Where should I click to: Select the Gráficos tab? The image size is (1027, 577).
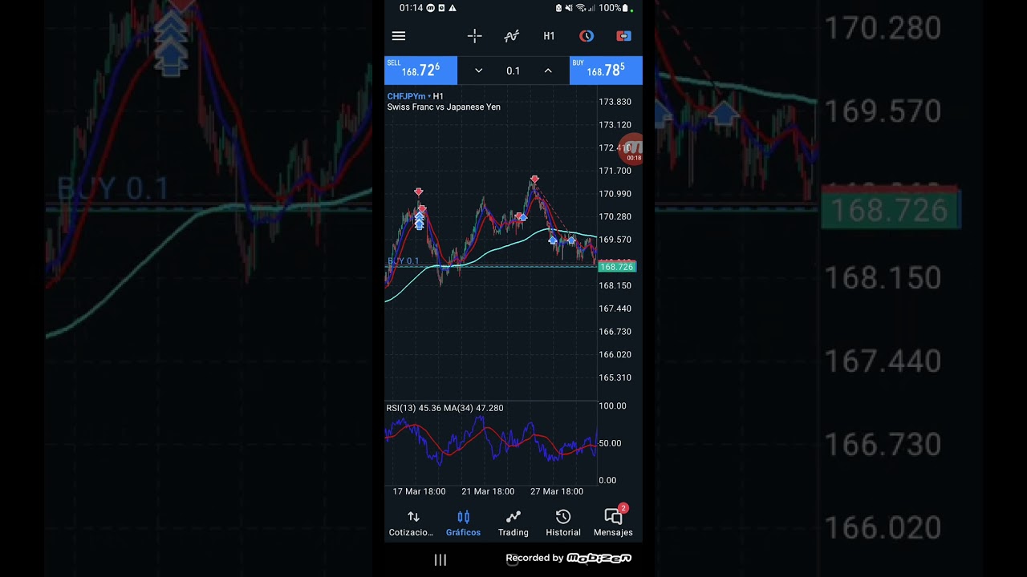(463, 523)
